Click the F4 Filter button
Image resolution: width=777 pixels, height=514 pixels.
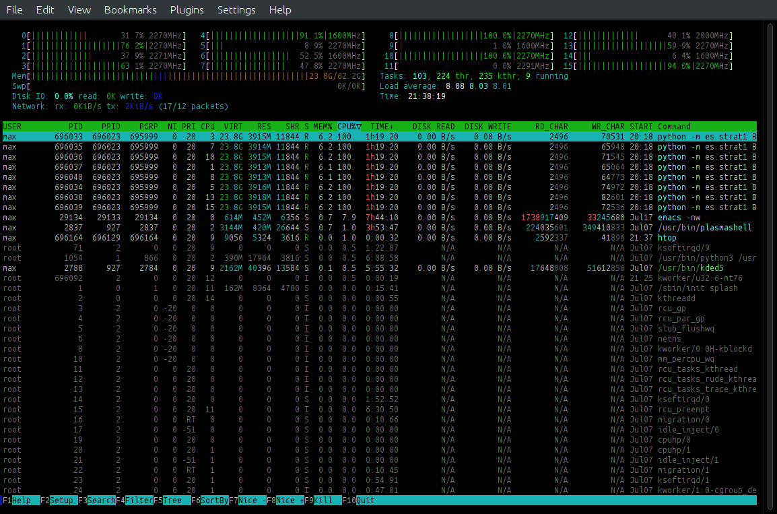(x=139, y=501)
